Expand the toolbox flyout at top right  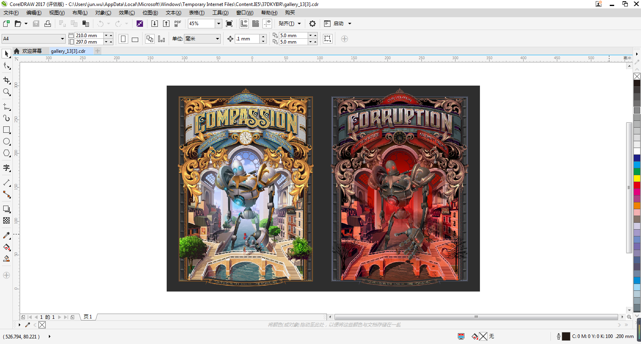tap(637, 54)
